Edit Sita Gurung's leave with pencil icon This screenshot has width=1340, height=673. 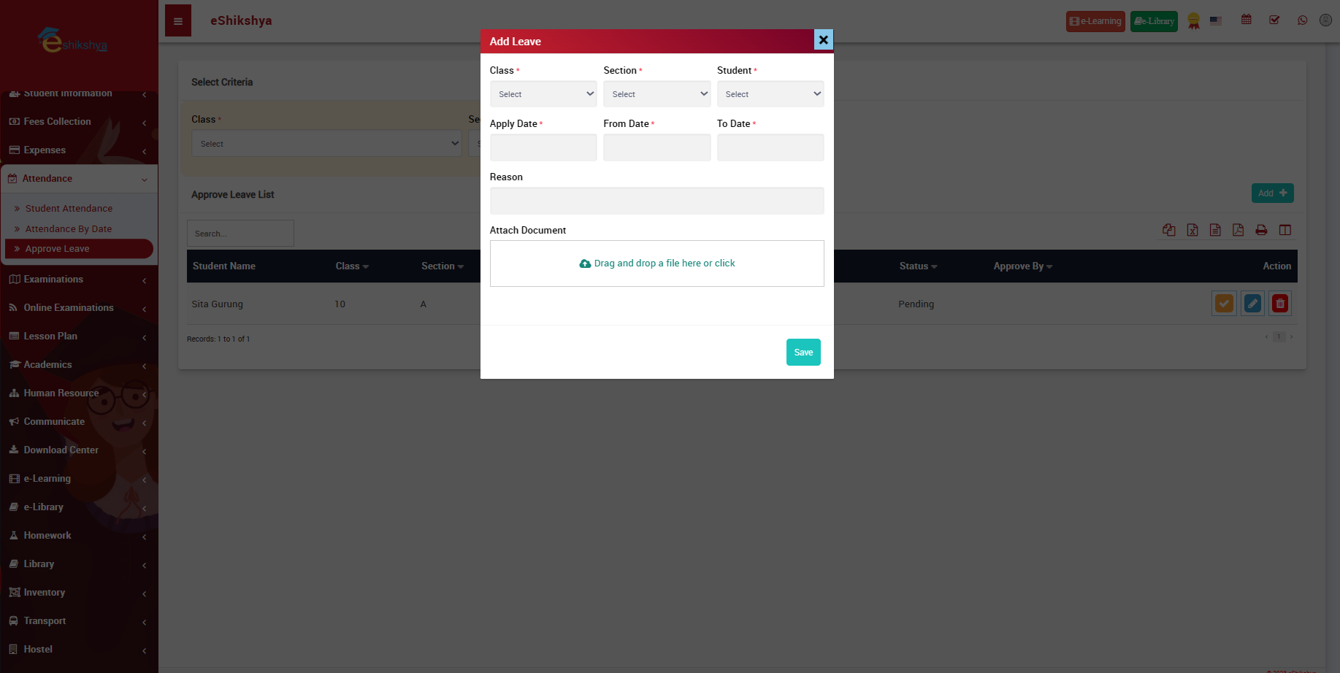(1252, 304)
